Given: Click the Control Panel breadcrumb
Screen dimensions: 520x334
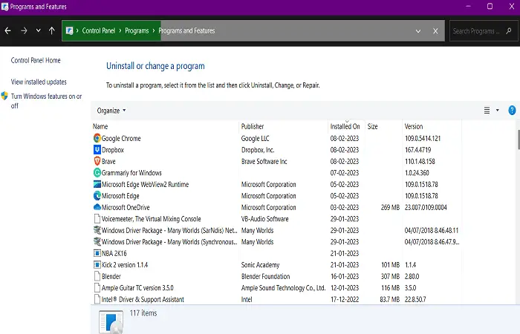Looking at the screenshot, I should (x=99, y=31).
